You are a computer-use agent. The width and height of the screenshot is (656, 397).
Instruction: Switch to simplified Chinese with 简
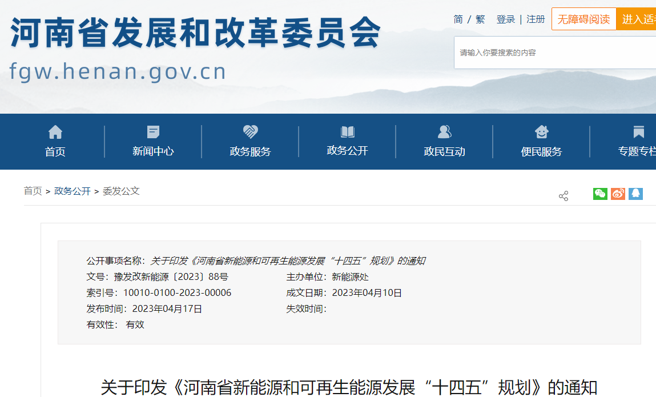tap(458, 19)
